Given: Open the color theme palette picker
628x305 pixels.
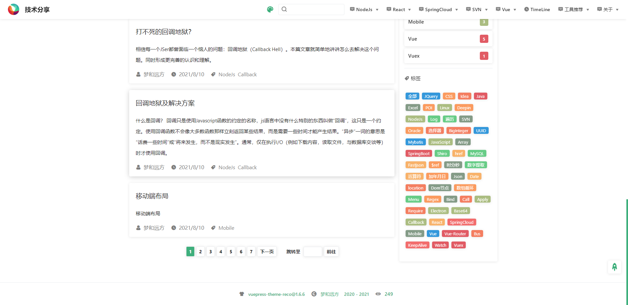Looking at the screenshot, I should [270, 9].
